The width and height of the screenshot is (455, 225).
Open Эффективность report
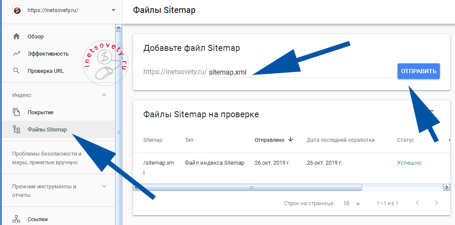point(48,54)
